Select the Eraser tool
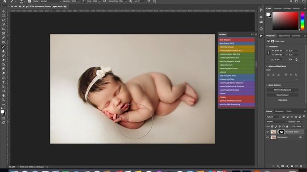The image size is (307, 172). click(x=3, y=60)
